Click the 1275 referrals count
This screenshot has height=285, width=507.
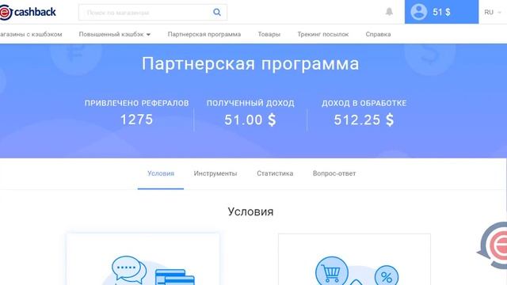click(136, 120)
